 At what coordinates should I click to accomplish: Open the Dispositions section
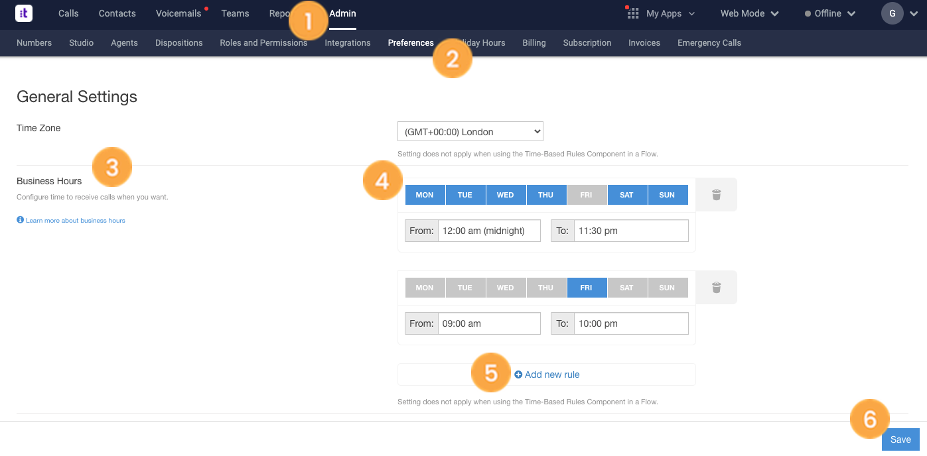[179, 42]
